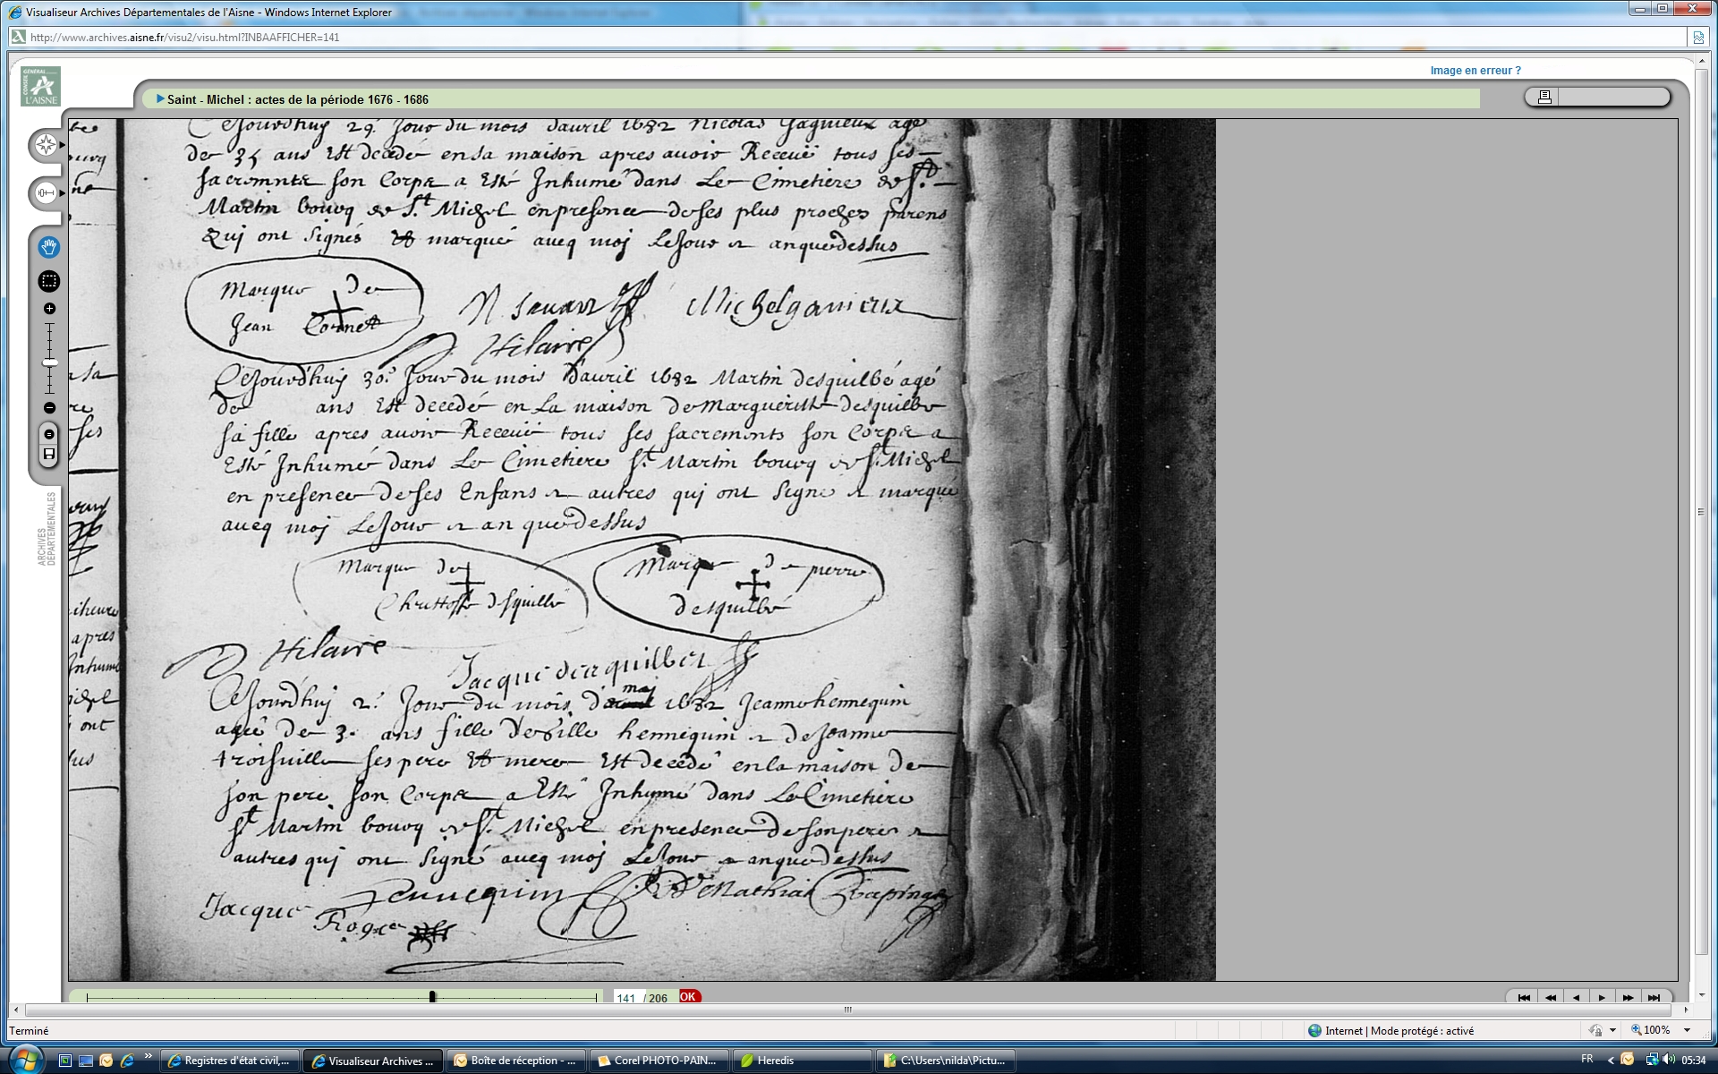The height and width of the screenshot is (1074, 1718).
Task: Expand the compass tool side arrow
Action: click(x=62, y=145)
